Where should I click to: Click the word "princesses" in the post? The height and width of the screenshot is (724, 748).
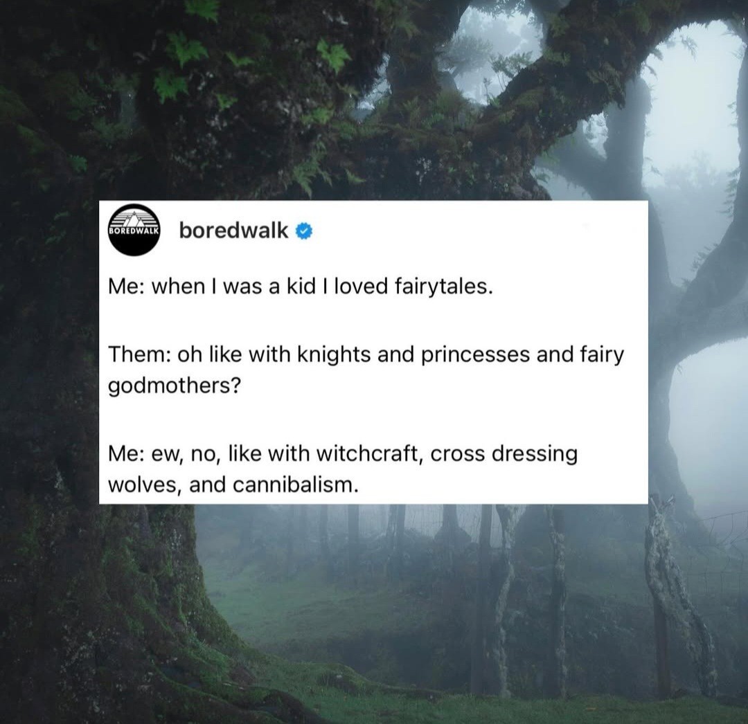[475, 355]
